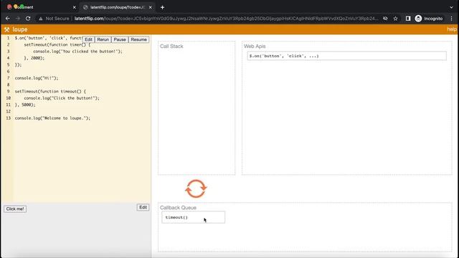Click code line console.log("Welcome to loupe.")
Image resolution: width=459 pixels, height=258 pixels.
click(52, 118)
